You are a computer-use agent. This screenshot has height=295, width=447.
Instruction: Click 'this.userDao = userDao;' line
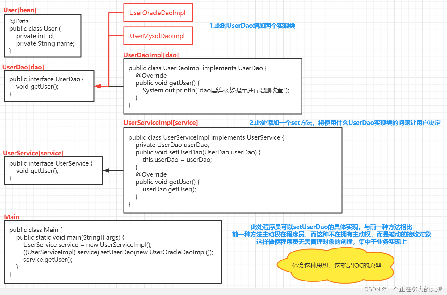177,160
